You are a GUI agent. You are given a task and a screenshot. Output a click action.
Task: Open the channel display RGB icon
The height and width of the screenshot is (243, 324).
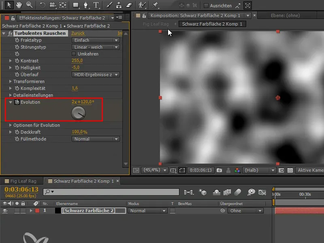pos(237,170)
